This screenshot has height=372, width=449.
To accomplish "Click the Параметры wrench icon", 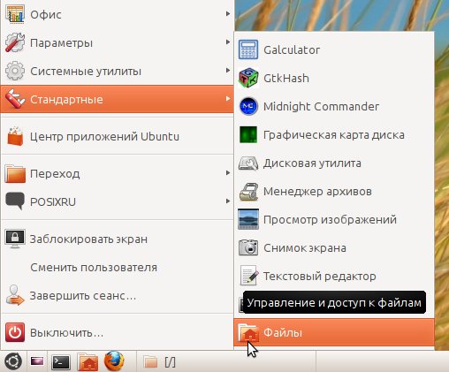I will (x=15, y=42).
